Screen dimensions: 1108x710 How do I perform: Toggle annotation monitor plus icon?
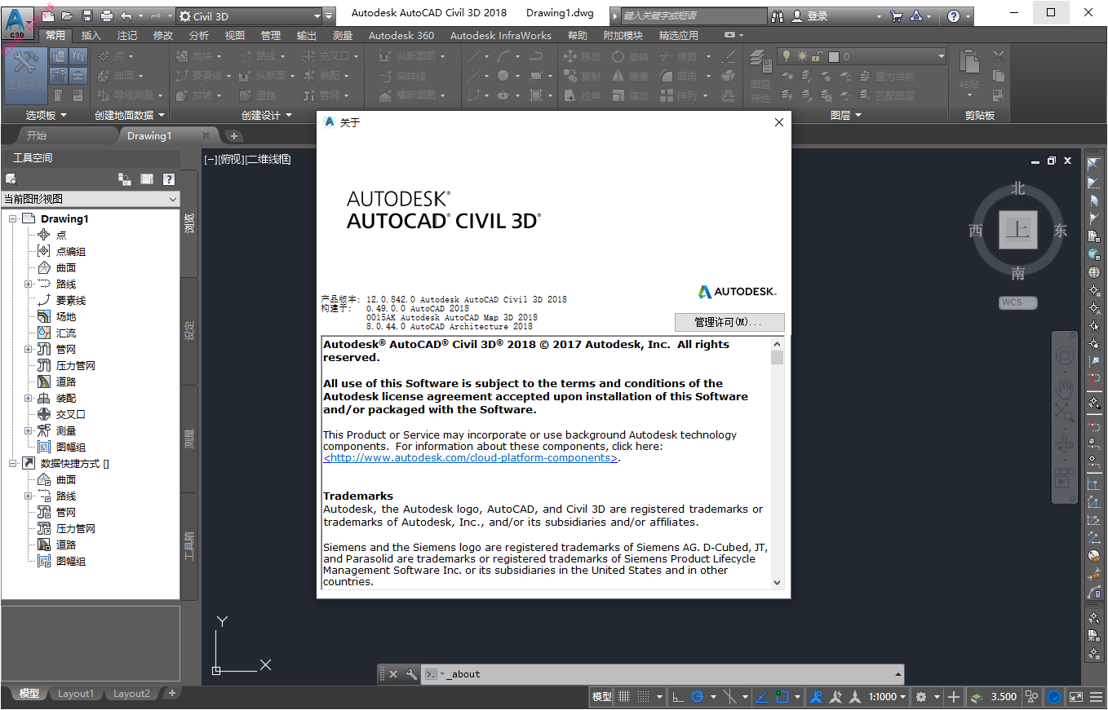pyautogui.click(x=955, y=697)
